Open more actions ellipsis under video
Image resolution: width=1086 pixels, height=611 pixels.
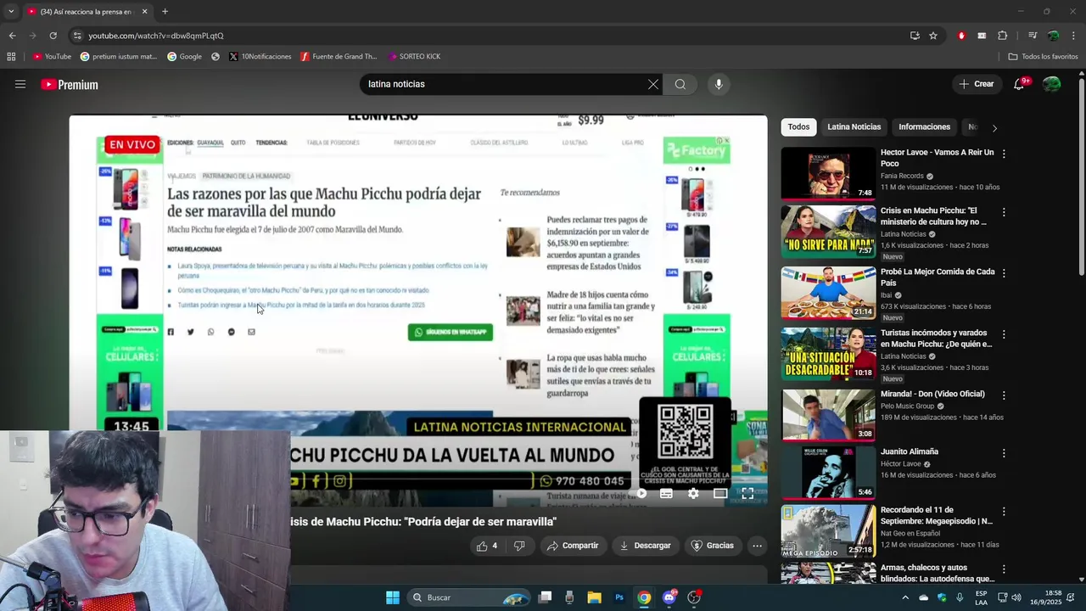(757, 546)
